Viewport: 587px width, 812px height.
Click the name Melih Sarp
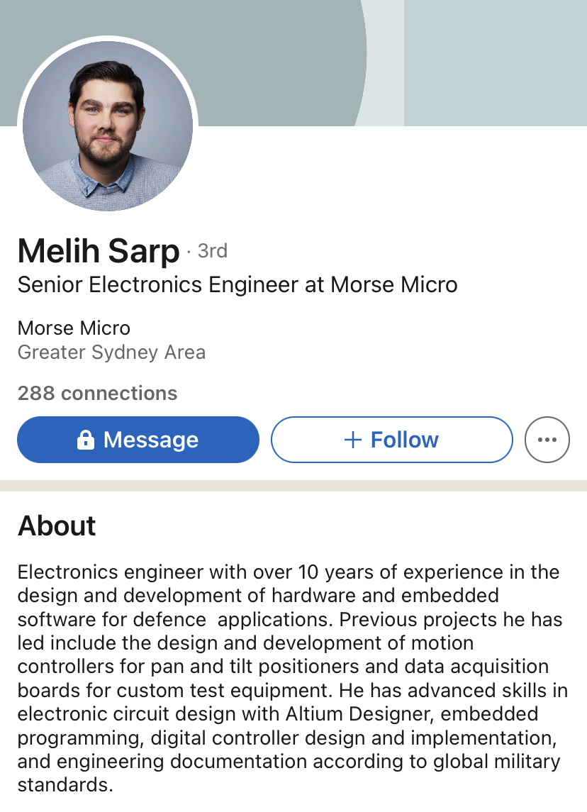(x=99, y=250)
